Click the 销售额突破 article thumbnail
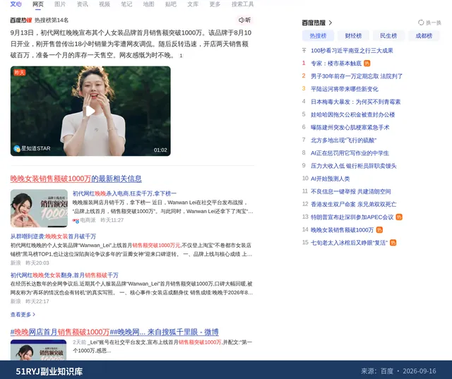The height and width of the screenshot is (379, 452). click(x=39, y=208)
